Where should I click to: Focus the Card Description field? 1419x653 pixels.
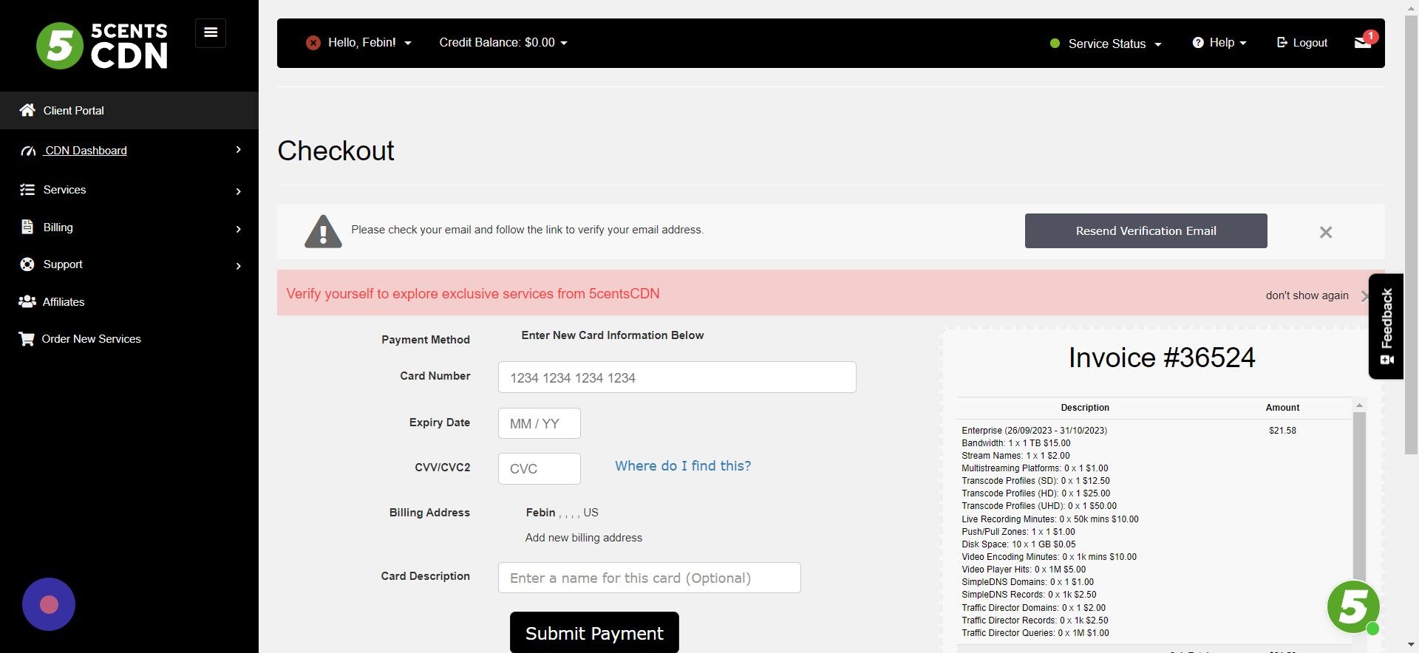point(650,578)
